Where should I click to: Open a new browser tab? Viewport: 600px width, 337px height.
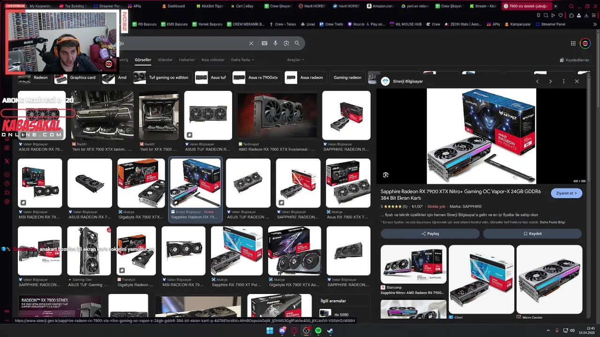556,6
